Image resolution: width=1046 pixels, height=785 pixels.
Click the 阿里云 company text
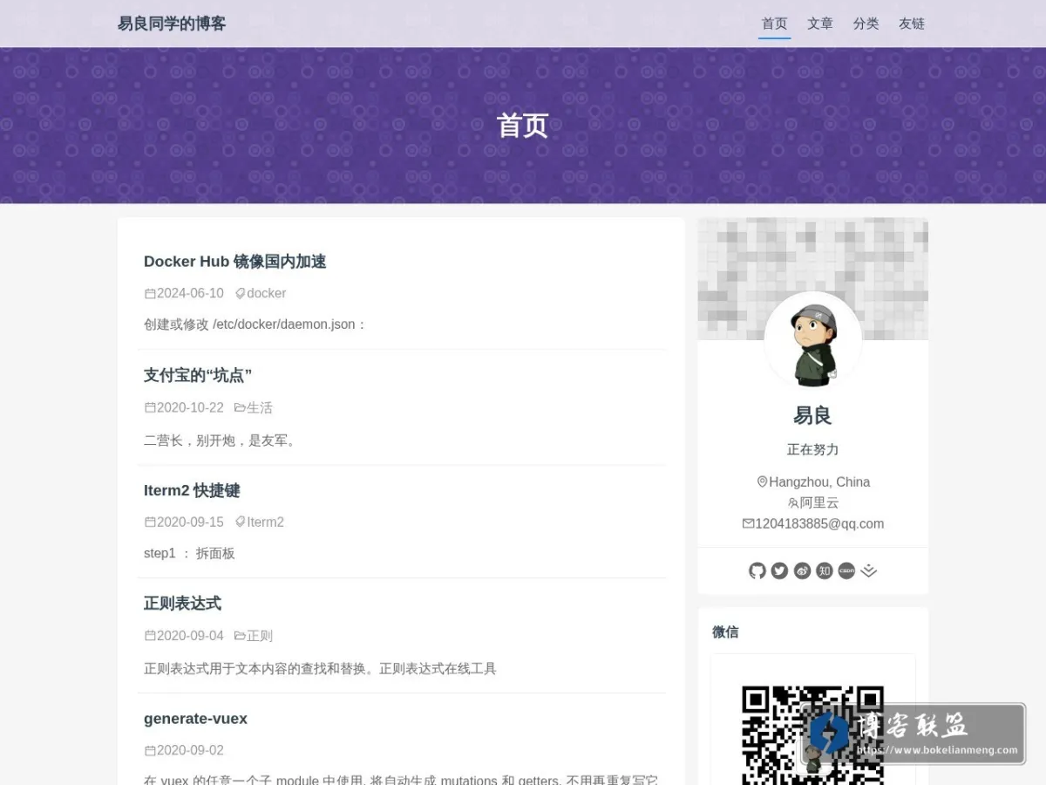[x=819, y=502]
